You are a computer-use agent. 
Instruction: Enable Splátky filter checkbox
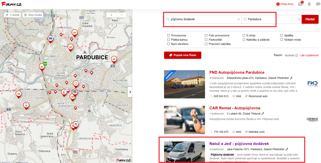[282, 35]
